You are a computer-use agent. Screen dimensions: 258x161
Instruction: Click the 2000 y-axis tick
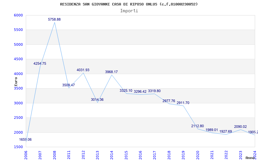tap(18, 132)
